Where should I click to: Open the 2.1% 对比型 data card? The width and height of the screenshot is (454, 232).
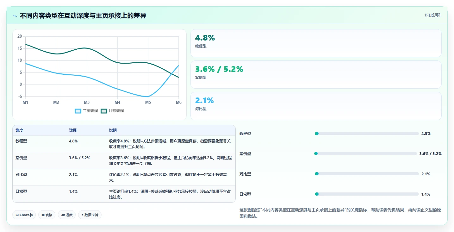(316, 106)
